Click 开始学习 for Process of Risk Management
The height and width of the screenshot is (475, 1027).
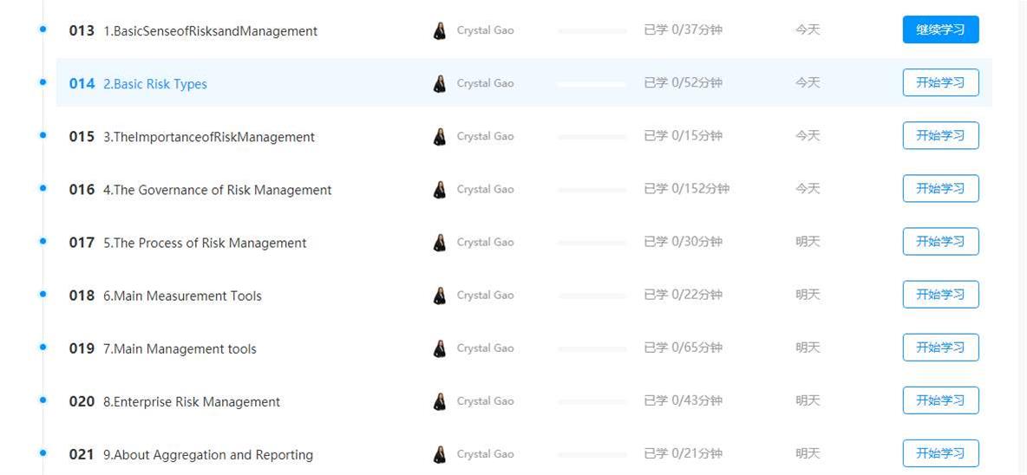pyautogui.click(x=940, y=242)
